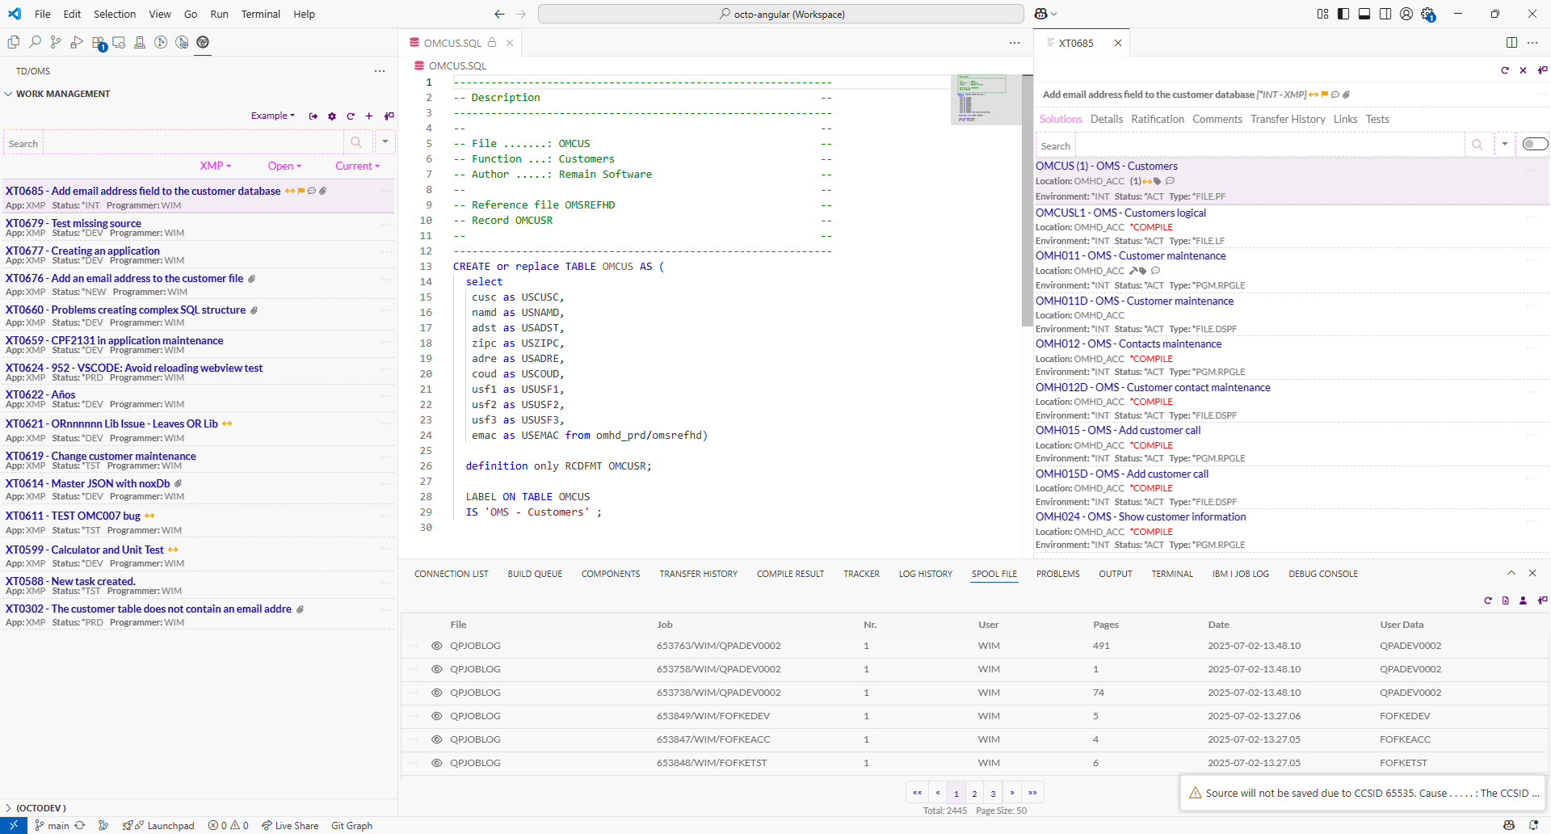Viewport: 1551px width, 834px height.
Task: Open the Run and Debug view icon
Action: (77, 42)
